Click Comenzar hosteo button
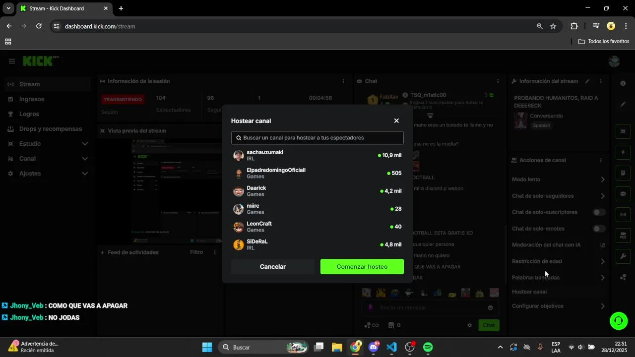The height and width of the screenshot is (357, 635). tap(362, 267)
